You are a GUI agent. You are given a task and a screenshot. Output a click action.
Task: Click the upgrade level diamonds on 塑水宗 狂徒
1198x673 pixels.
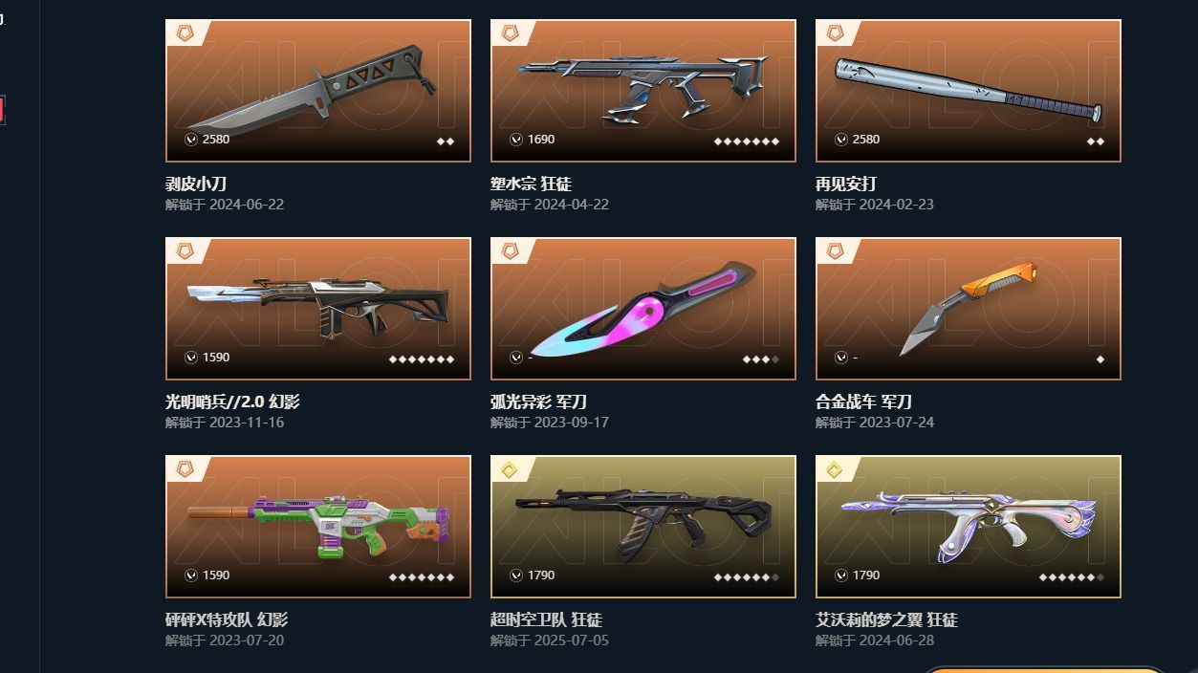click(747, 141)
